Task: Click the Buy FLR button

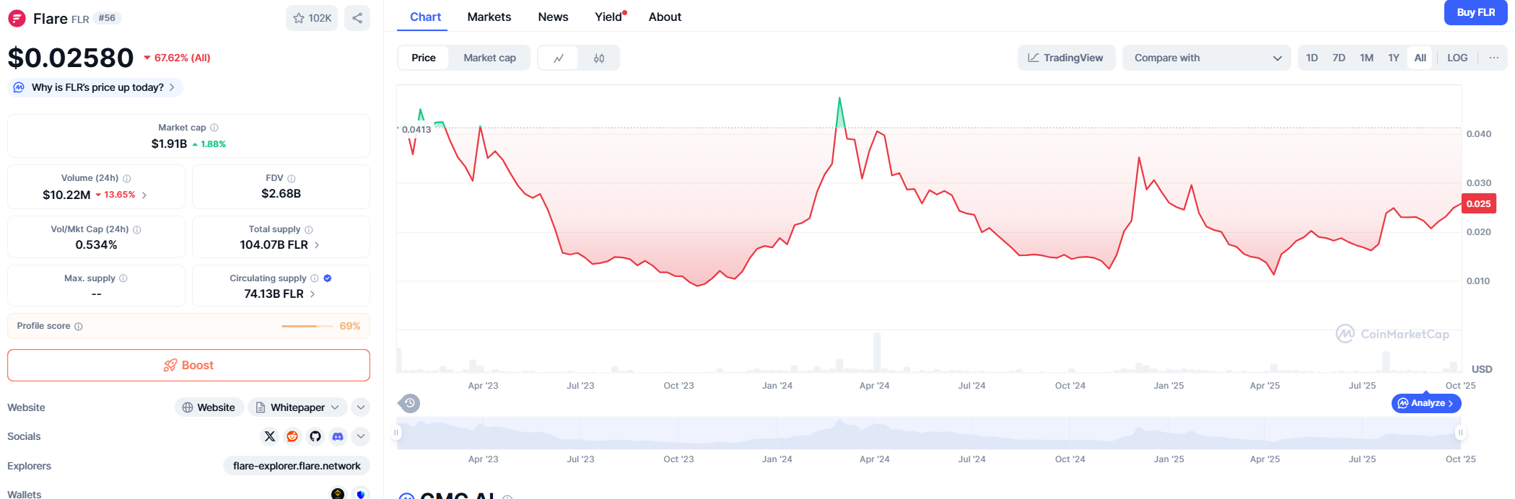Action: coord(1475,12)
